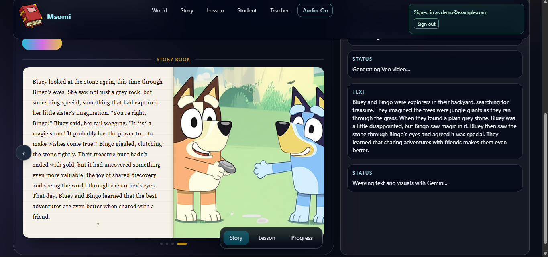
Task: Click the 'Weaving text and visuals with Gemini...' status
Action: 401,183
